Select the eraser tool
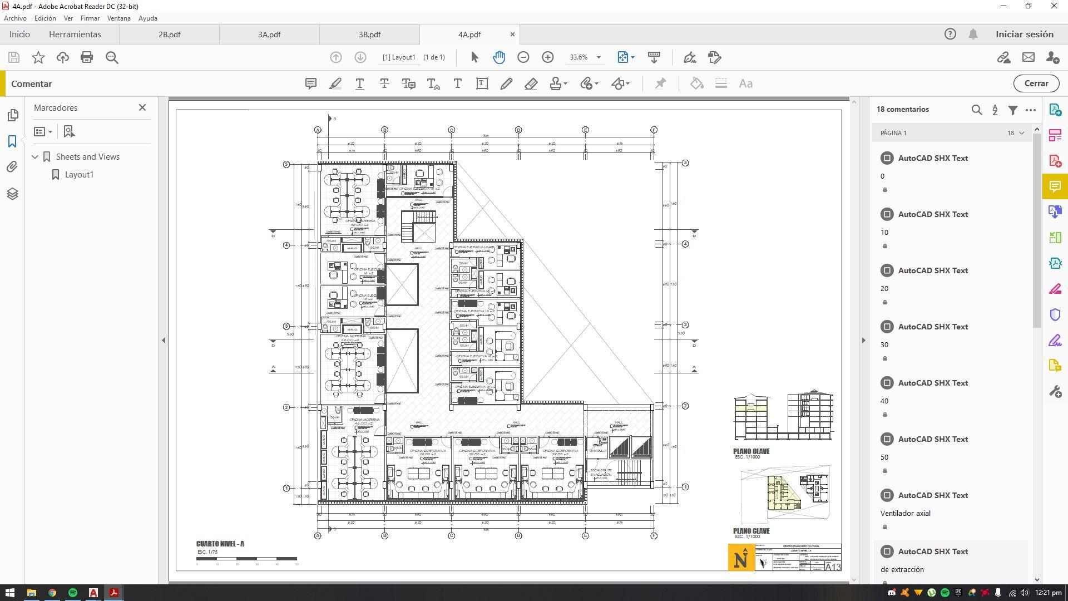This screenshot has width=1068, height=601. 531,83
